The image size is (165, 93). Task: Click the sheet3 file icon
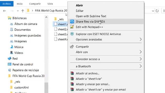tap(56, 34)
